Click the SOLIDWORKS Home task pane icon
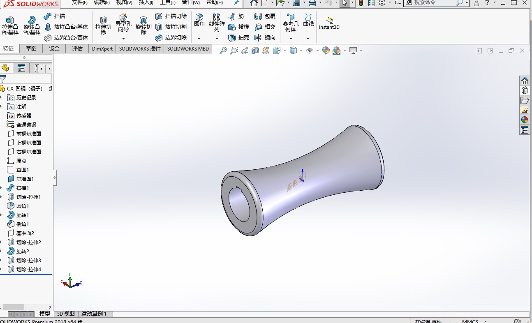This screenshot has height=323, width=532. [524, 80]
